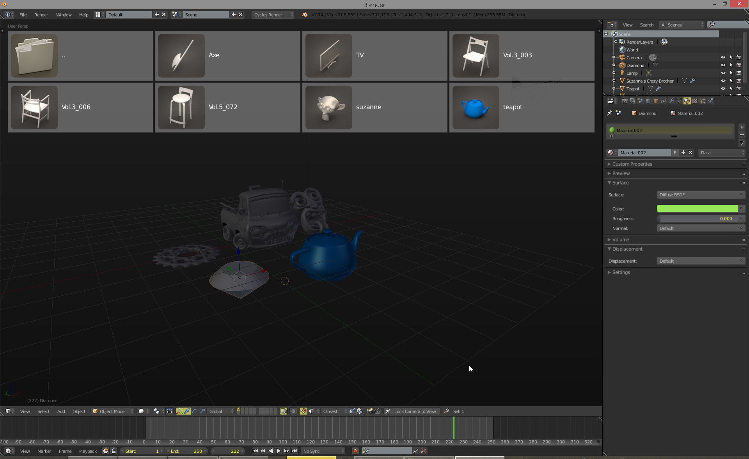Toggle the pin icon in properties breadcrumb
749x459 pixels.
(610, 113)
